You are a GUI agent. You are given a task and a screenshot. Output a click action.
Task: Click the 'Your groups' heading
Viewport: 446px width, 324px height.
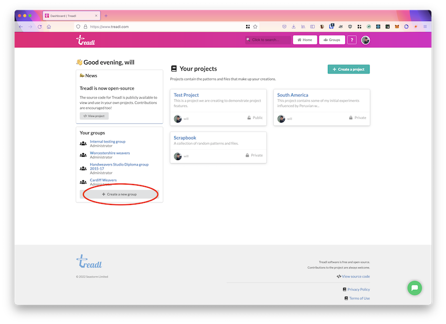tap(92, 133)
